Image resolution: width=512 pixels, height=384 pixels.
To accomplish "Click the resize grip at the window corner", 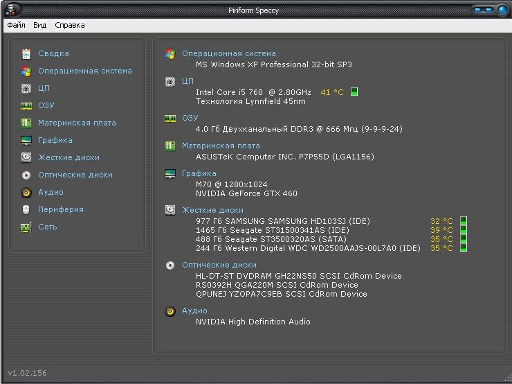I will click(x=508, y=379).
